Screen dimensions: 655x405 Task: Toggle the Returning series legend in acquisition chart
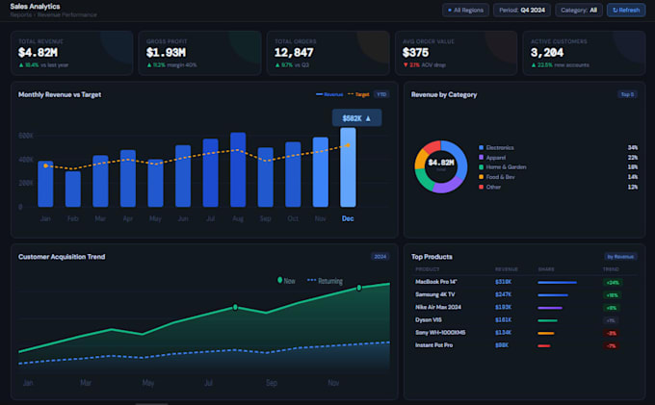(325, 281)
